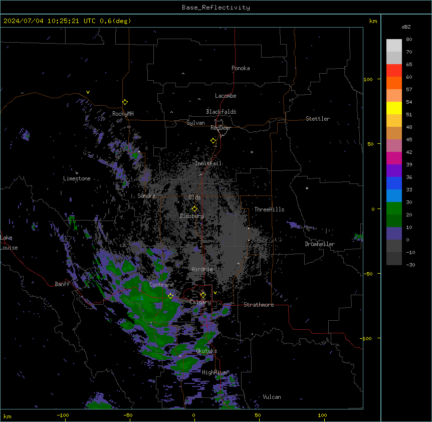Click the yellow diamond marker above Calgary label

click(203, 295)
